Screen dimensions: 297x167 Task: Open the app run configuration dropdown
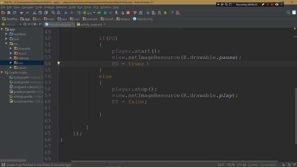click(89, 13)
